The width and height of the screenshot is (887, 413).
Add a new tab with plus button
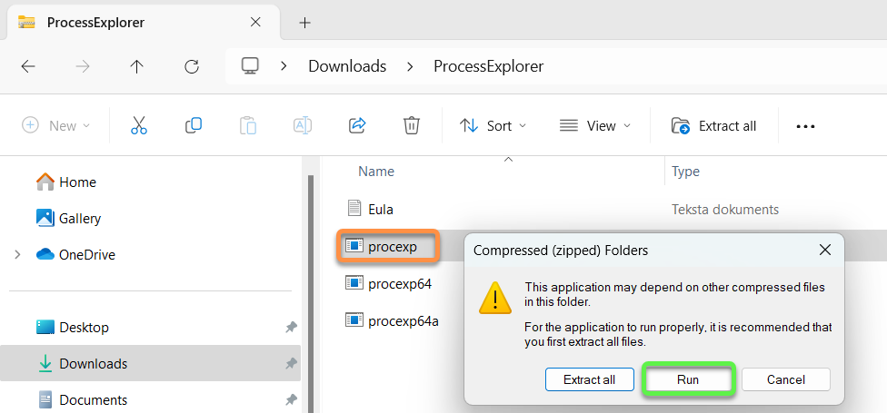(305, 23)
